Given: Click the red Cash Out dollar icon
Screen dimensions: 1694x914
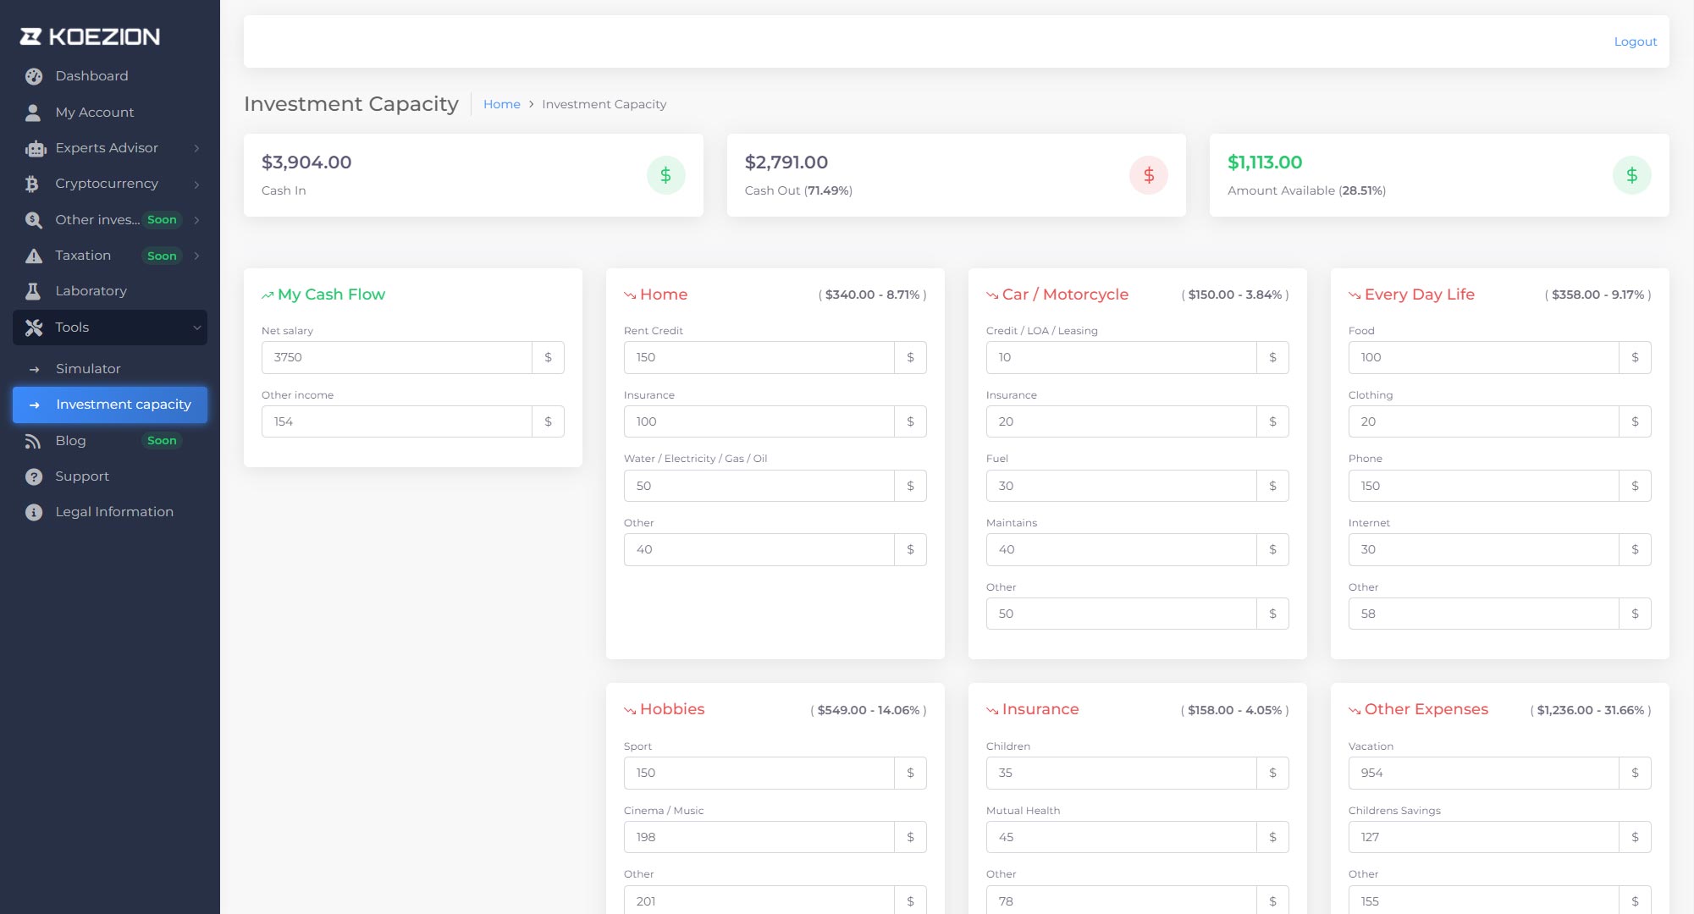Looking at the screenshot, I should pyautogui.click(x=1148, y=175).
